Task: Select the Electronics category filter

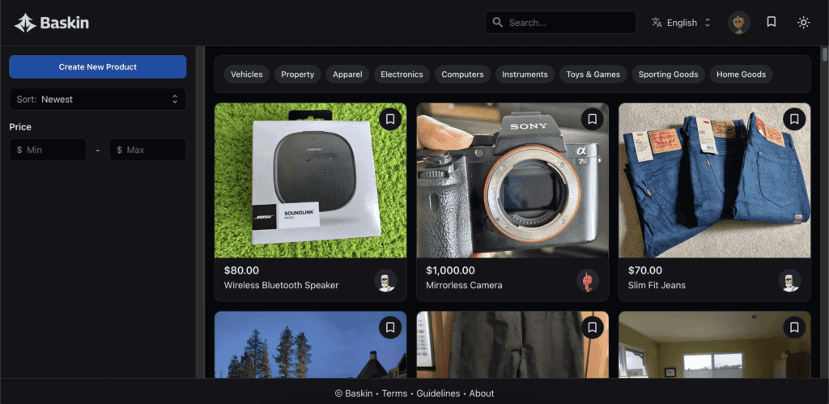Action: tap(402, 74)
